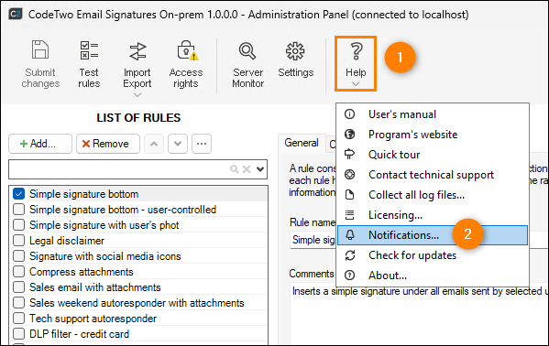The height and width of the screenshot is (346, 549).
Task: Click the Remove rule button
Action: click(x=108, y=144)
